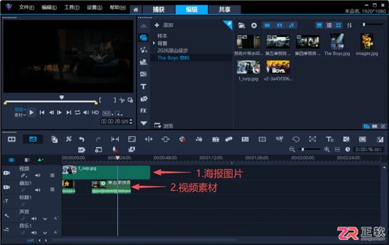Open the 文件 menu
This screenshot has width=389, height=245.
pyautogui.click(x=26, y=7)
